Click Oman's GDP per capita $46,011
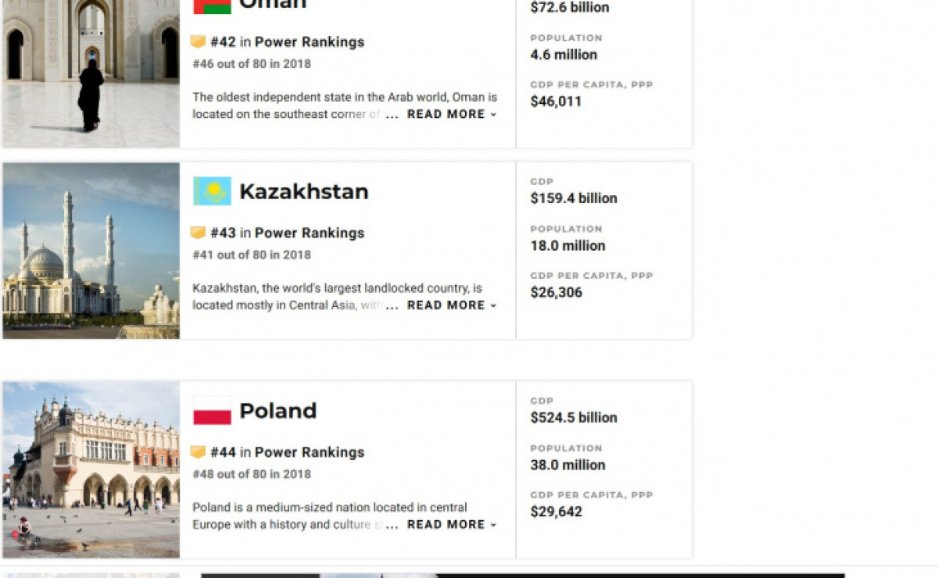This screenshot has height=578, width=938. (556, 102)
